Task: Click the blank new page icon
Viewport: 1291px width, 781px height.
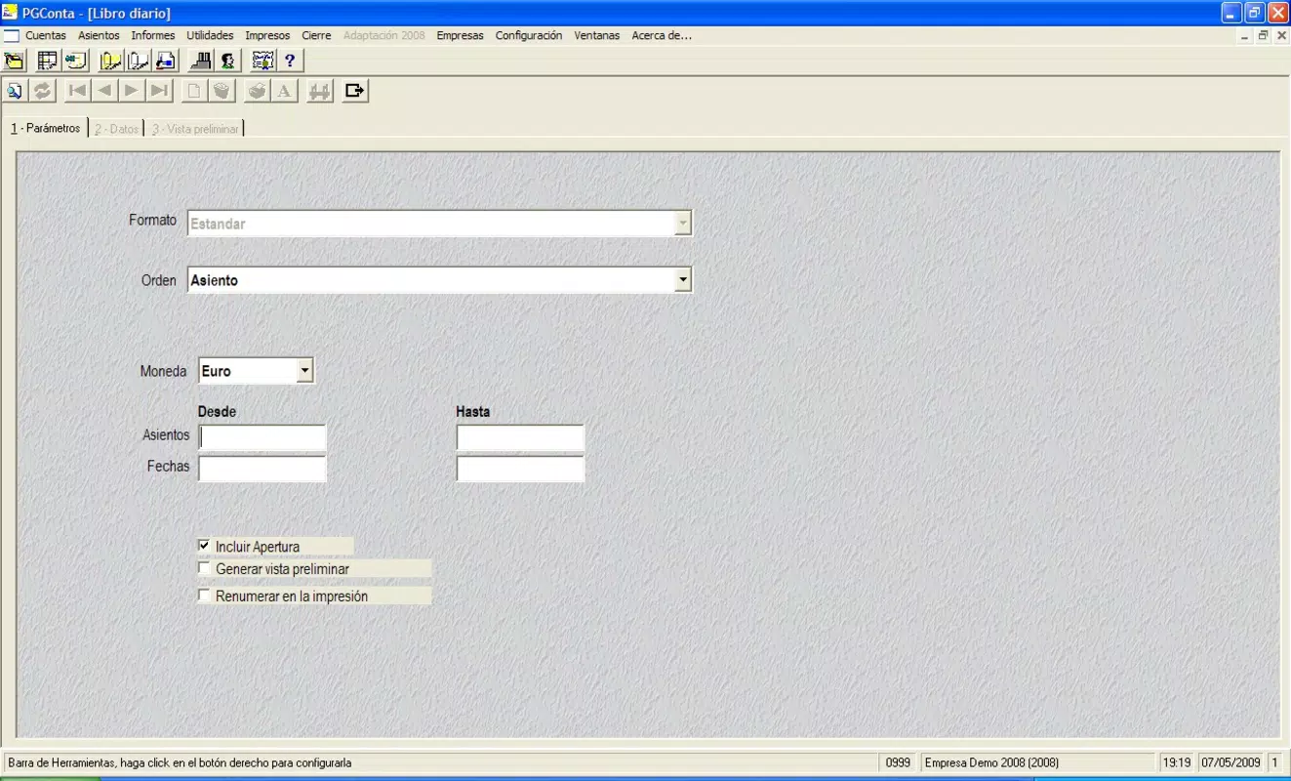Action: (194, 91)
